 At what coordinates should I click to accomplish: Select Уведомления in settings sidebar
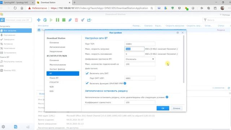click(56, 51)
